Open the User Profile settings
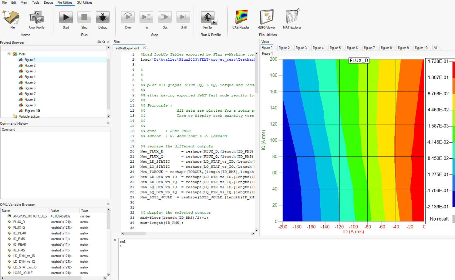The width and height of the screenshot is (455, 280). coord(37,18)
